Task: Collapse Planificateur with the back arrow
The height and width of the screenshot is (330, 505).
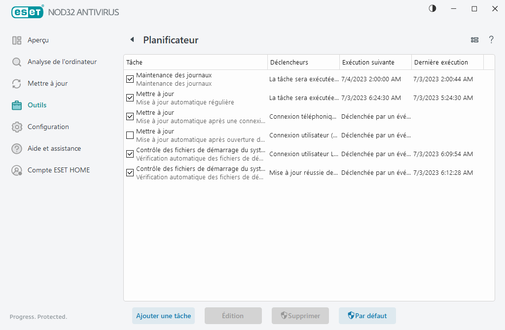Action: pos(132,39)
